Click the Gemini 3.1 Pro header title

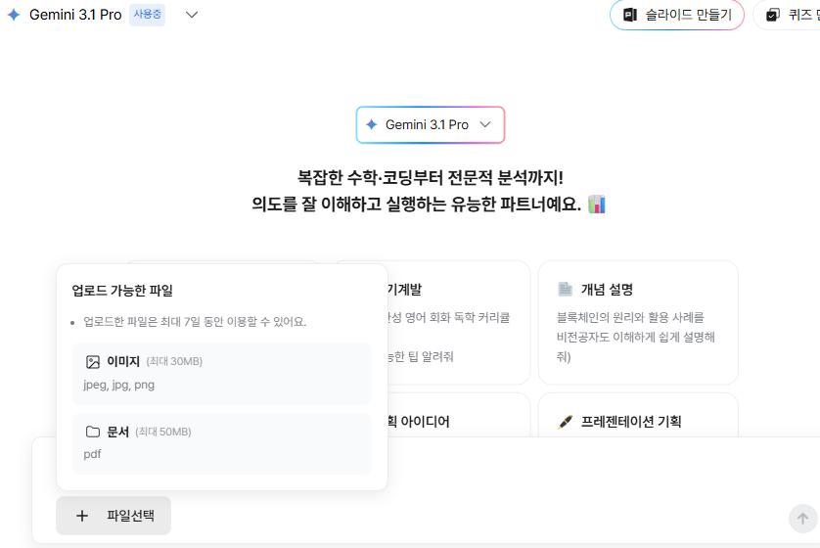coord(75,15)
